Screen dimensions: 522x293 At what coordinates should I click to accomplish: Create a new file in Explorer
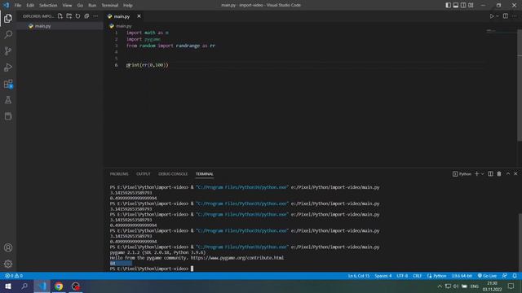click(x=60, y=16)
